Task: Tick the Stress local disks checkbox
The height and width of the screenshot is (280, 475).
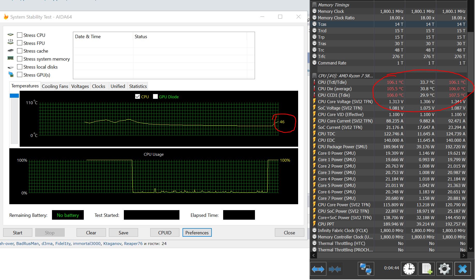Action: click(x=19, y=67)
